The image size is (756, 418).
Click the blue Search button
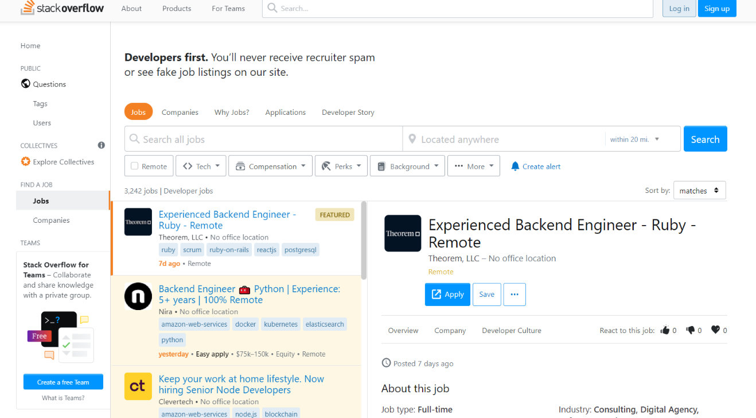click(705, 139)
